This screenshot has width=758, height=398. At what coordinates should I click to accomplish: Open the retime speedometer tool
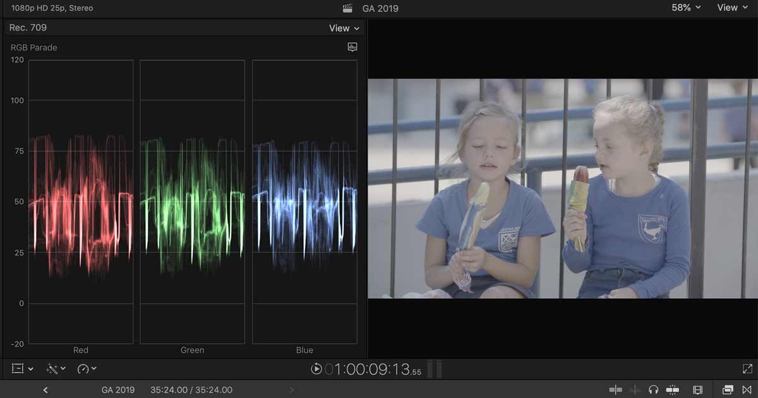tap(83, 368)
